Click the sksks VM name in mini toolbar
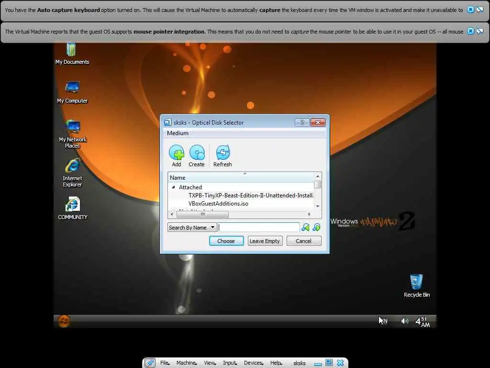Image resolution: width=490 pixels, height=368 pixels. [300, 363]
